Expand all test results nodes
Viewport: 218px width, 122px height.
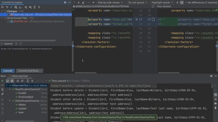[28, 81]
